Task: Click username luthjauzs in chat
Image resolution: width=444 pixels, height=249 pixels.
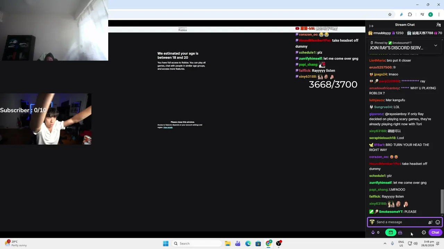Action: 376,100
